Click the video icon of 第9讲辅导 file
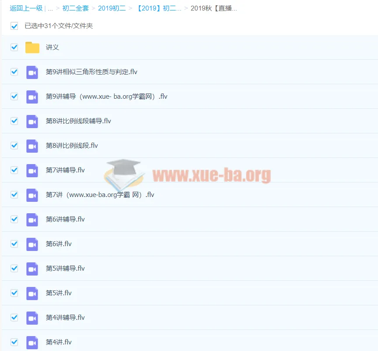The image size is (378, 351). (32, 97)
